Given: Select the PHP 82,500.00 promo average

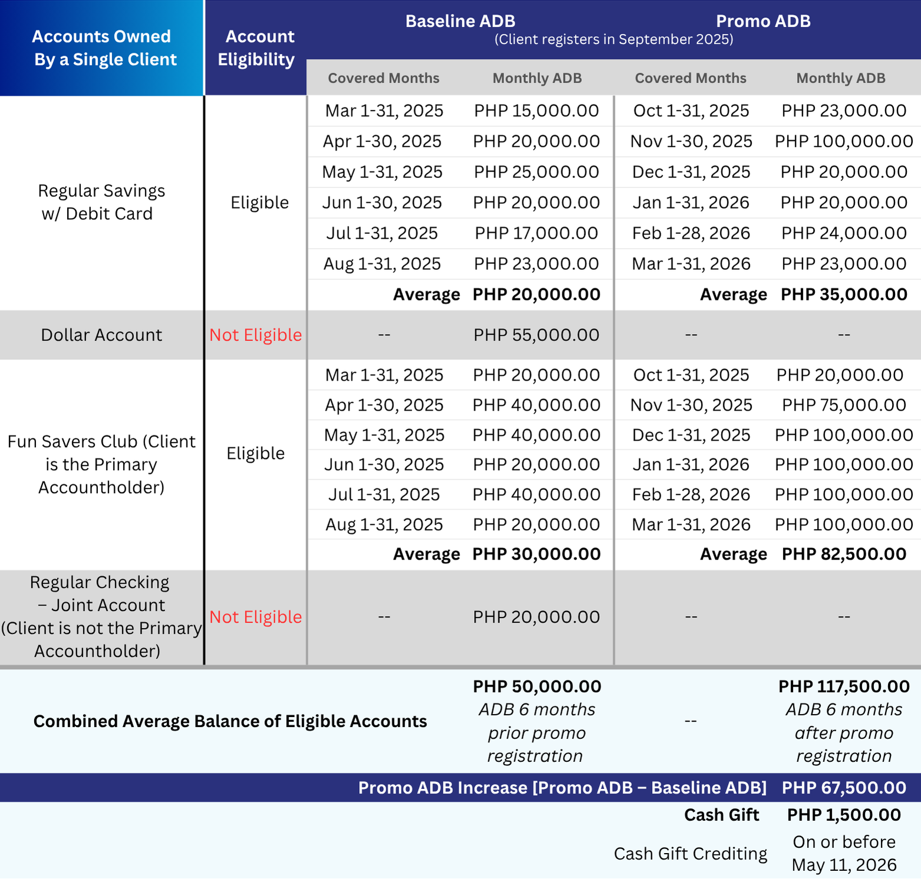Looking at the screenshot, I should pyautogui.click(x=843, y=554).
